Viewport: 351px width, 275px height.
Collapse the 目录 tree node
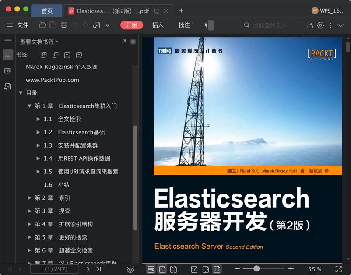(x=21, y=93)
